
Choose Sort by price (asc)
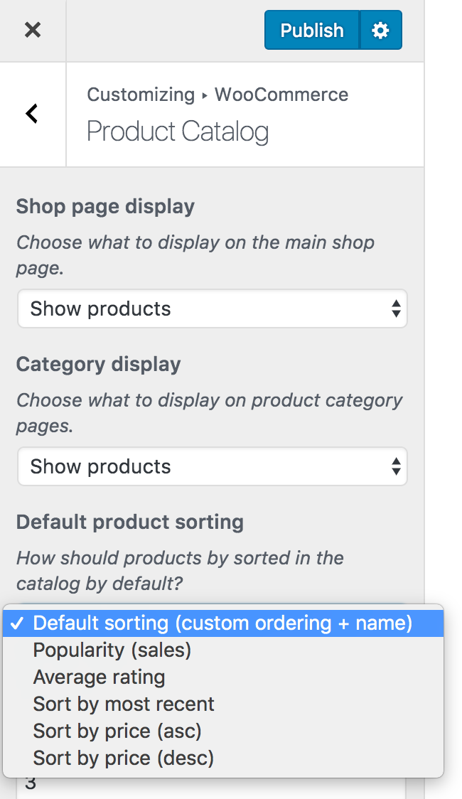click(x=117, y=731)
